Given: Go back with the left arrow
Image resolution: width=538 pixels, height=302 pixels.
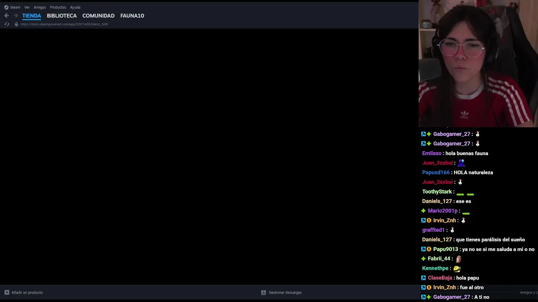Looking at the screenshot, I should (7, 16).
